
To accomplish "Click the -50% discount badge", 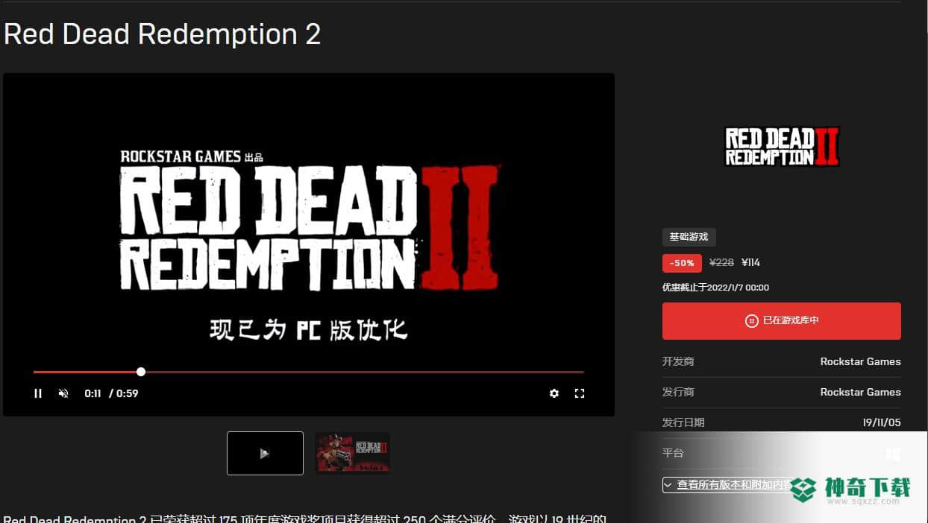I will tap(682, 263).
